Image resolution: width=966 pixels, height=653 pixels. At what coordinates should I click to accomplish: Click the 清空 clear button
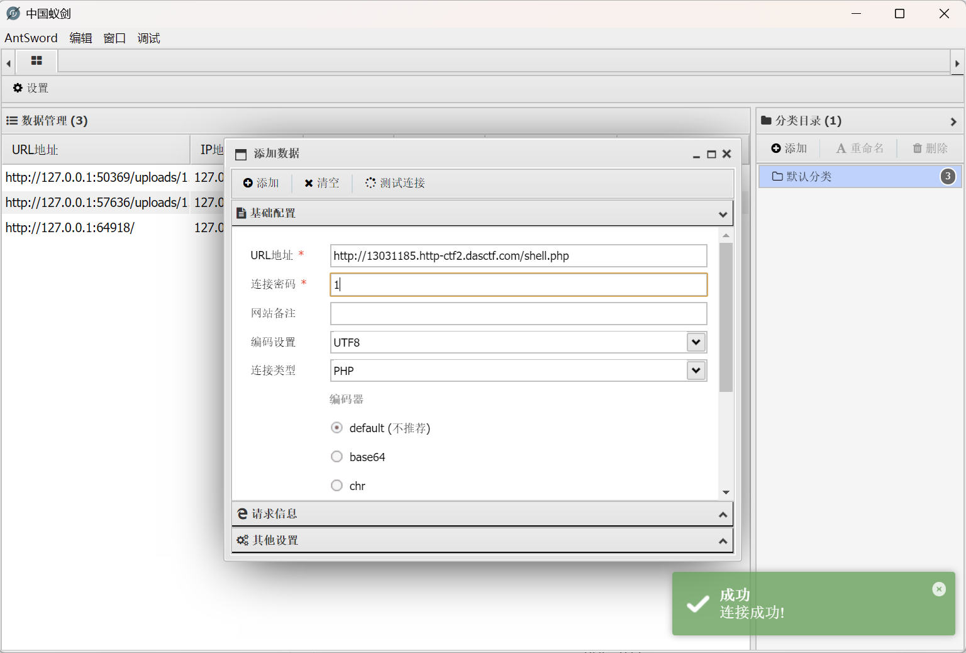(x=321, y=183)
